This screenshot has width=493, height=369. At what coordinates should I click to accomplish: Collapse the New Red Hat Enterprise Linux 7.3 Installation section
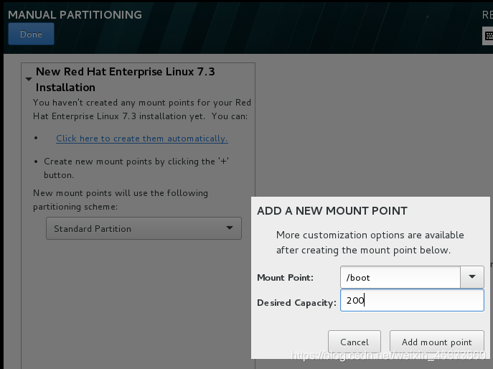click(x=29, y=79)
